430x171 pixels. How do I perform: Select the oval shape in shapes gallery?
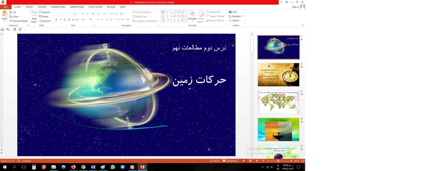coord(178,12)
